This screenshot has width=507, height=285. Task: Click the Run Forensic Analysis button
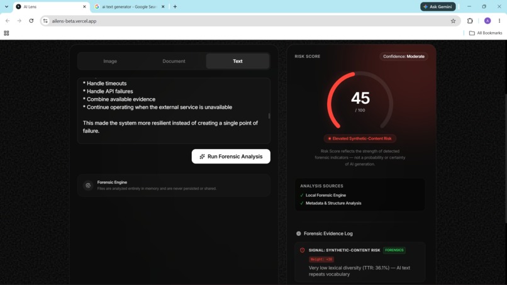[231, 156]
